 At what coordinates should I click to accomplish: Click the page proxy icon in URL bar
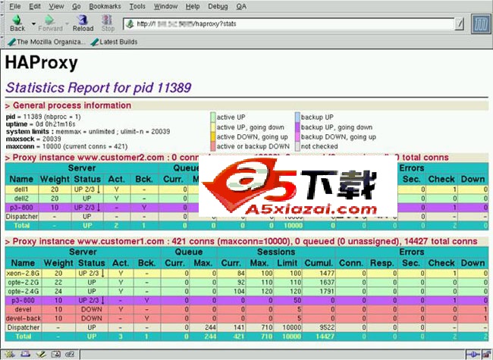(x=130, y=24)
